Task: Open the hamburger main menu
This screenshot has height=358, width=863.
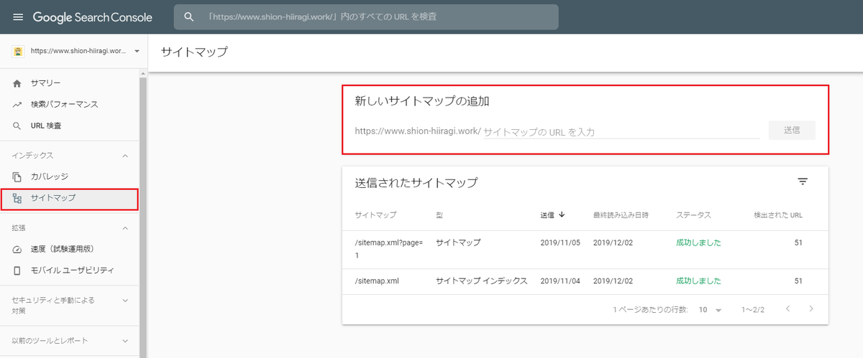Action: (17, 17)
